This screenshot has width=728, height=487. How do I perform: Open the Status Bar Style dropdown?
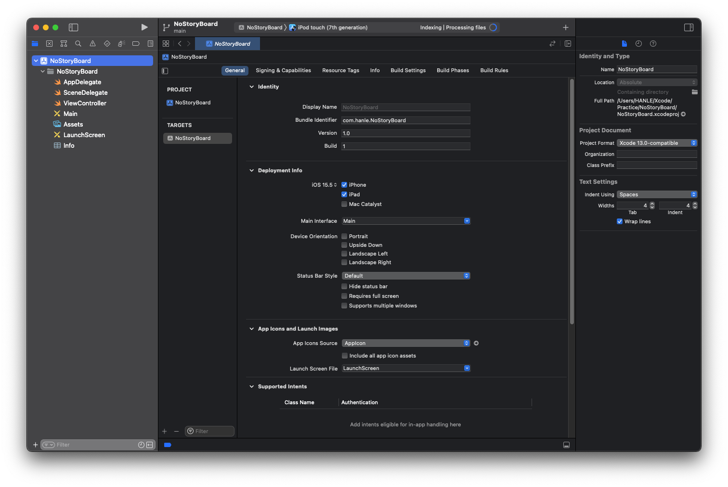pos(406,276)
